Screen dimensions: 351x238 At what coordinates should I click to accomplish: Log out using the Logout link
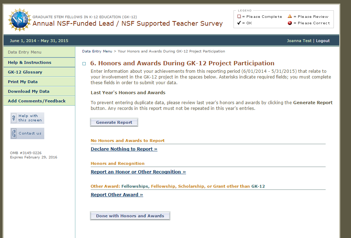(x=323, y=41)
